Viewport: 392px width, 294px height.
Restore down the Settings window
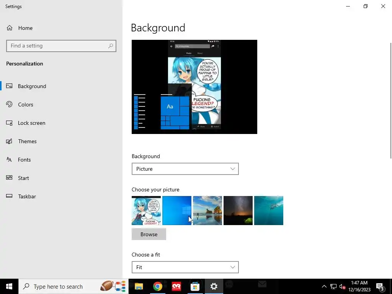tap(366, 6)
